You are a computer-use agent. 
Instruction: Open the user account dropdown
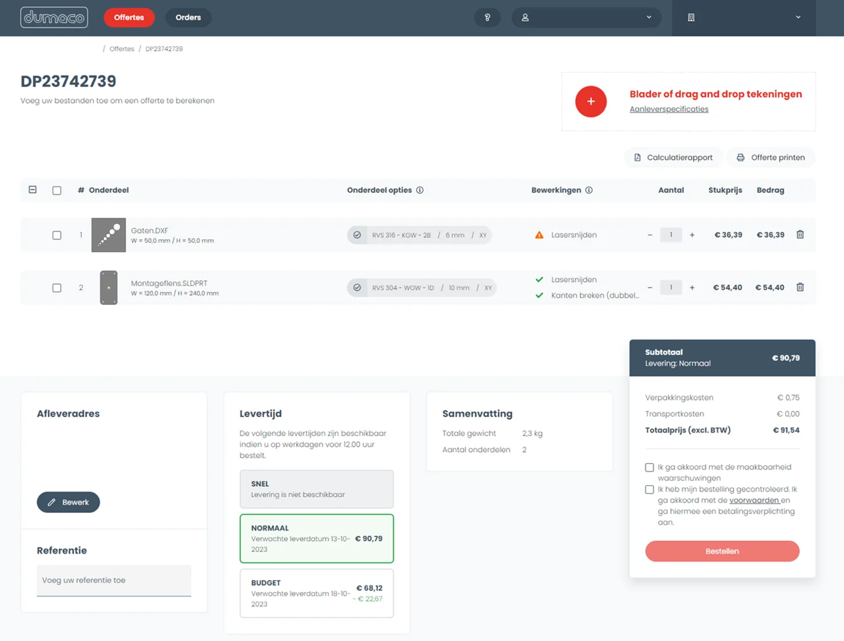(586, 18)
